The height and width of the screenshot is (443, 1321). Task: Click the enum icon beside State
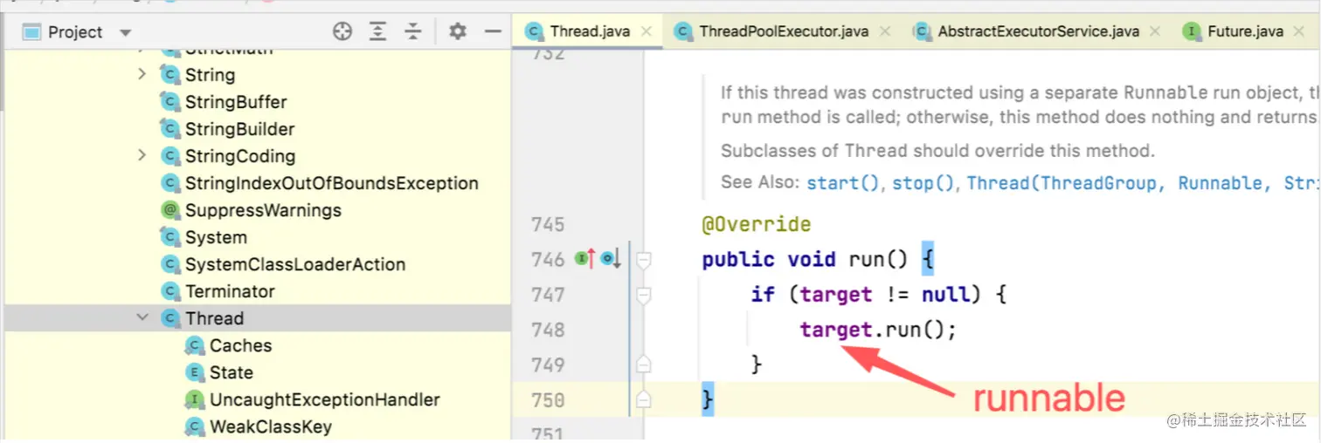pos(195,372)
